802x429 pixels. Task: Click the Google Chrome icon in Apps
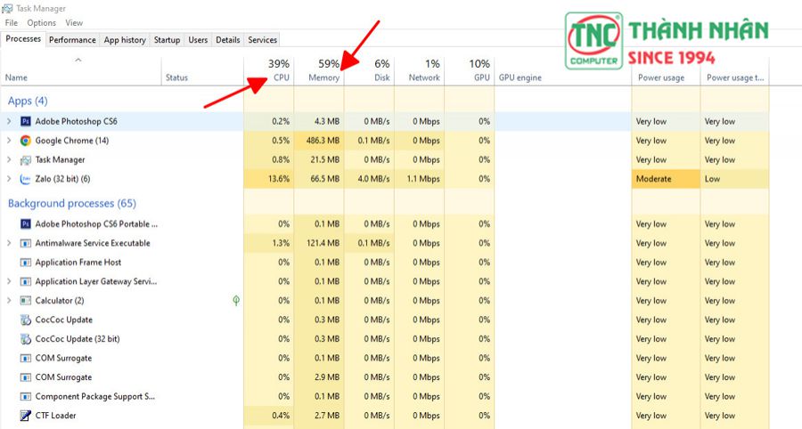[x=26, y=141]
